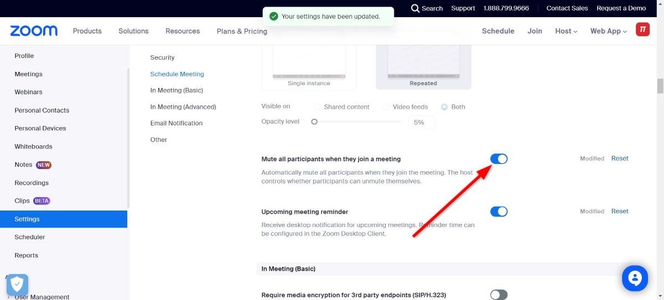The image size is (664, 300).
Task: Click the page vertical scrollbar
Action: [x=660, y=86]
